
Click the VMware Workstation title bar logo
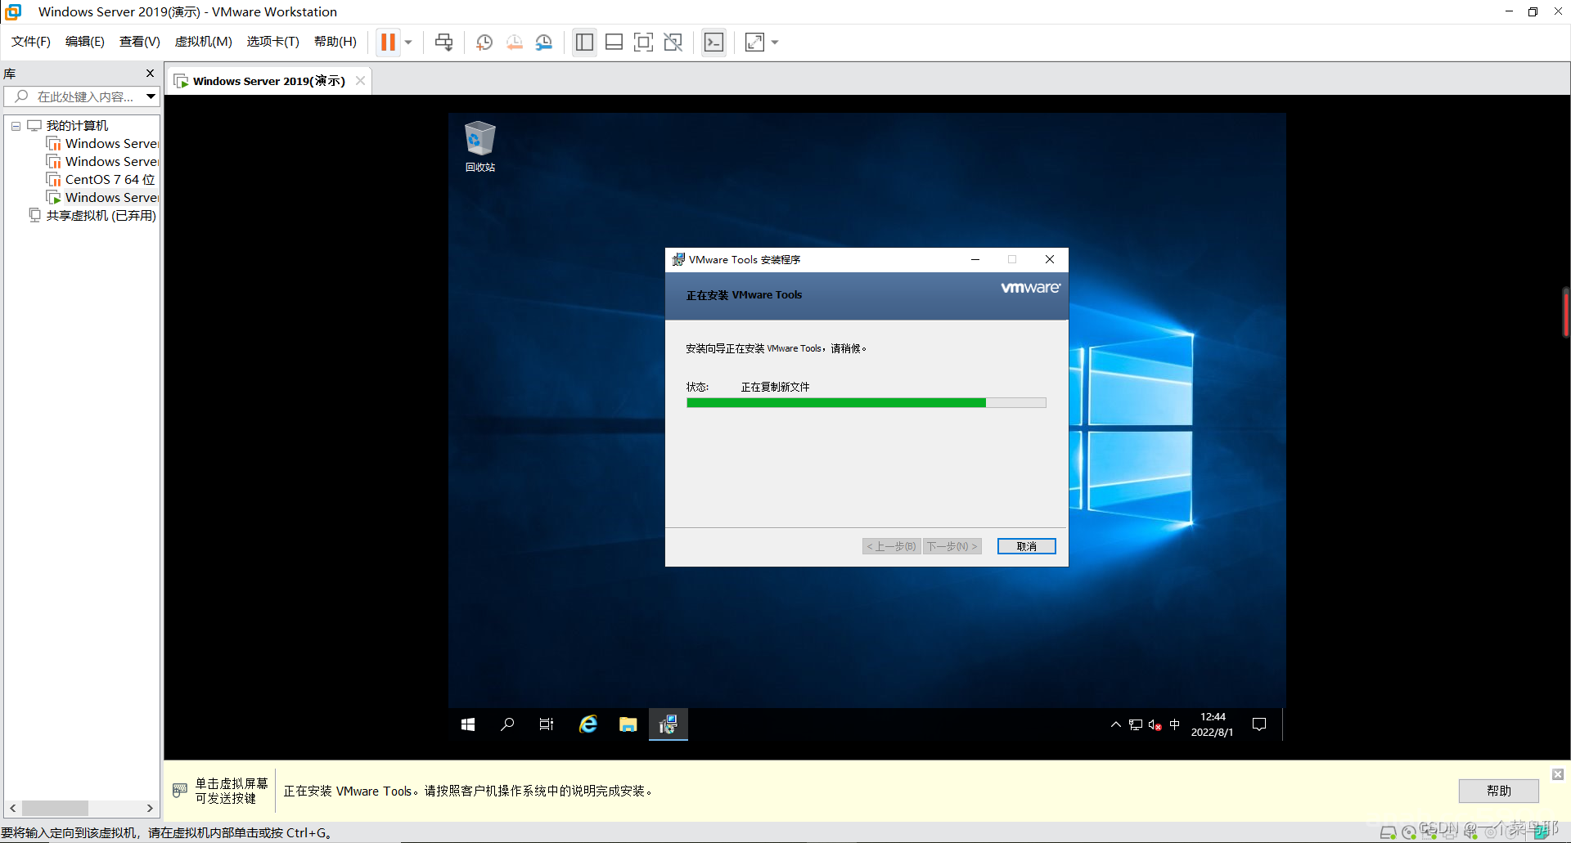tap(13, 11)
